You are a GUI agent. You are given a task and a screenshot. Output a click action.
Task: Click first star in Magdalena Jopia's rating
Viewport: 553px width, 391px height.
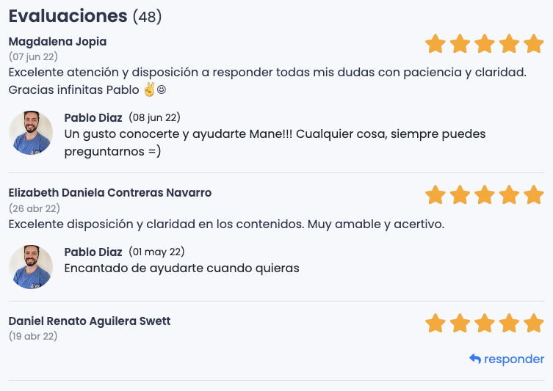(435, 44)
